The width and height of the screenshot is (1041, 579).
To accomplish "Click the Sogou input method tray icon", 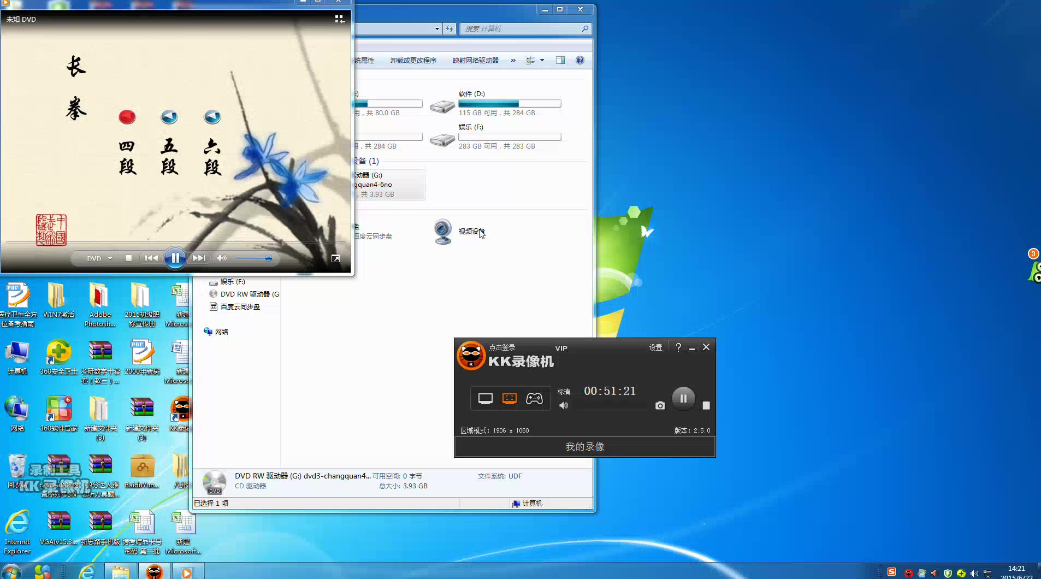I will [891, 572].
